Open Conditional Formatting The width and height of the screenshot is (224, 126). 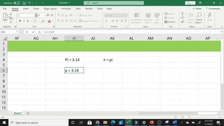(136, 18)
